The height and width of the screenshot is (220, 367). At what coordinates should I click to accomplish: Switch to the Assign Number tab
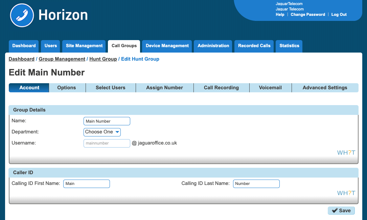[x=164, y=88]
